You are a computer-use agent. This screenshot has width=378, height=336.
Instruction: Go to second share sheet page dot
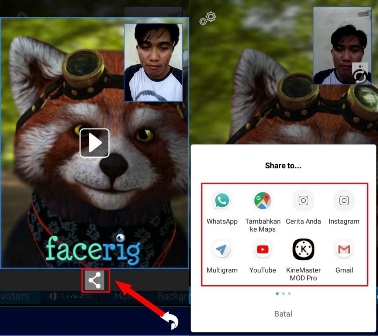pos(283,294)
